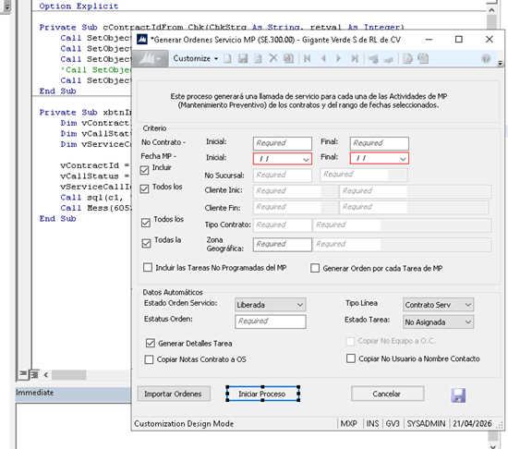Click the rightmost document-copy toolbar icon

coord(423,58)
